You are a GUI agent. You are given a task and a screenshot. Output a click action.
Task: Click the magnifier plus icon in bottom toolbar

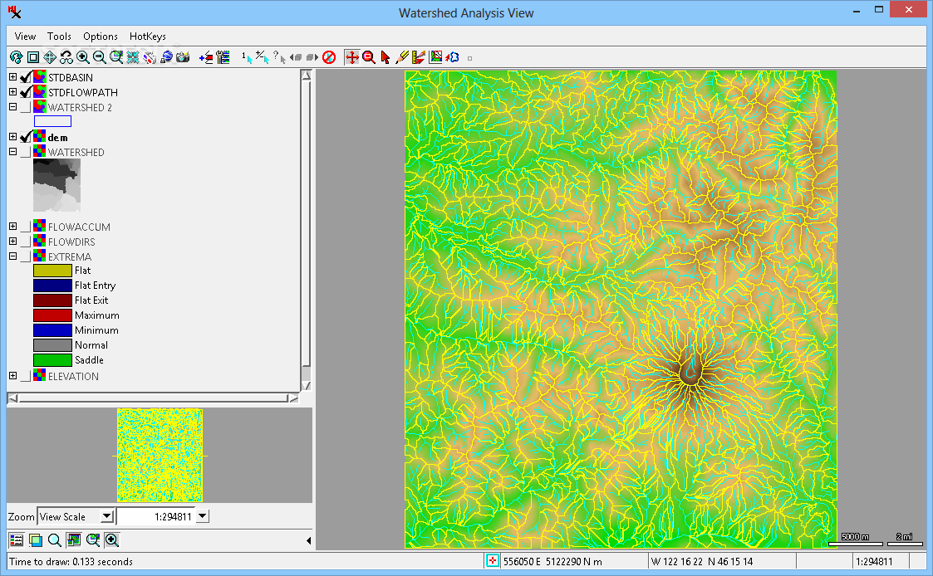pyautogui.click(x=112, y=539)
